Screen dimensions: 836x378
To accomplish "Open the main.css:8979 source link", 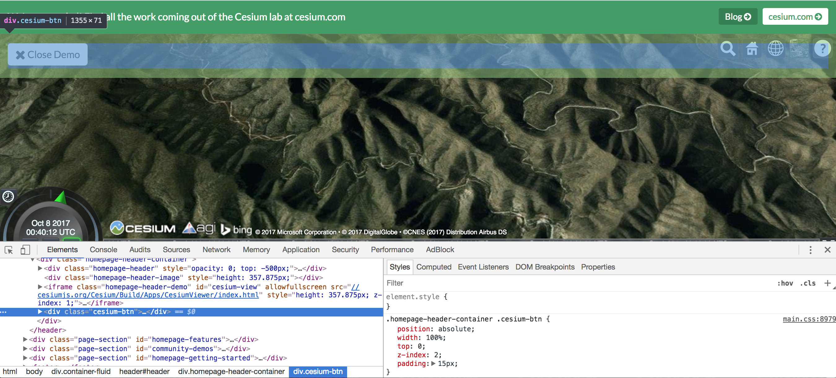I will [809, 319].
